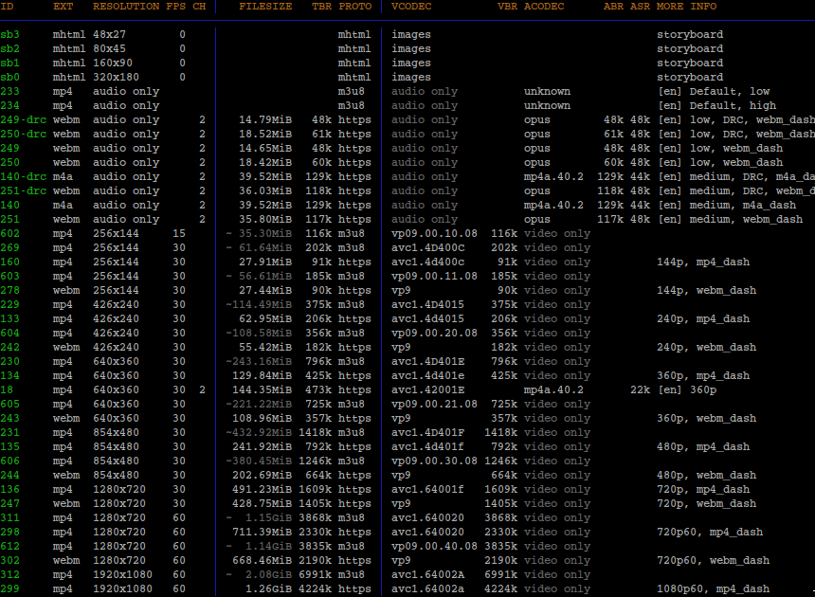Viewport: 815px width, 597px height.
Task: Click the VCODEC column header
Action: (411, 7)
